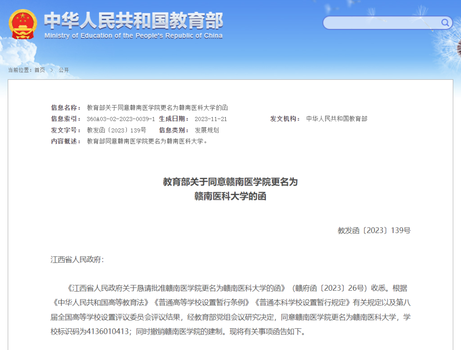Select the issuing body 中华人民共和国教育部 value
The image size is (461, 350).
click(337, 119)
